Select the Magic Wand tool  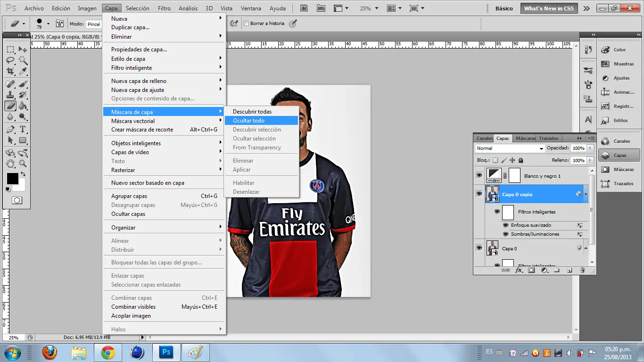coord(23,60)
